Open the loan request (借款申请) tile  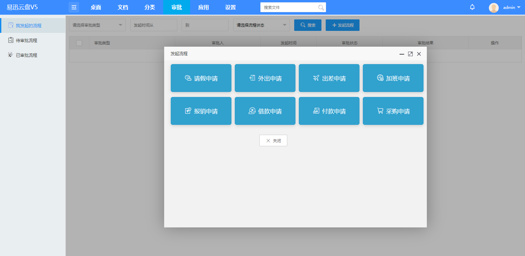tap(265, 111)
